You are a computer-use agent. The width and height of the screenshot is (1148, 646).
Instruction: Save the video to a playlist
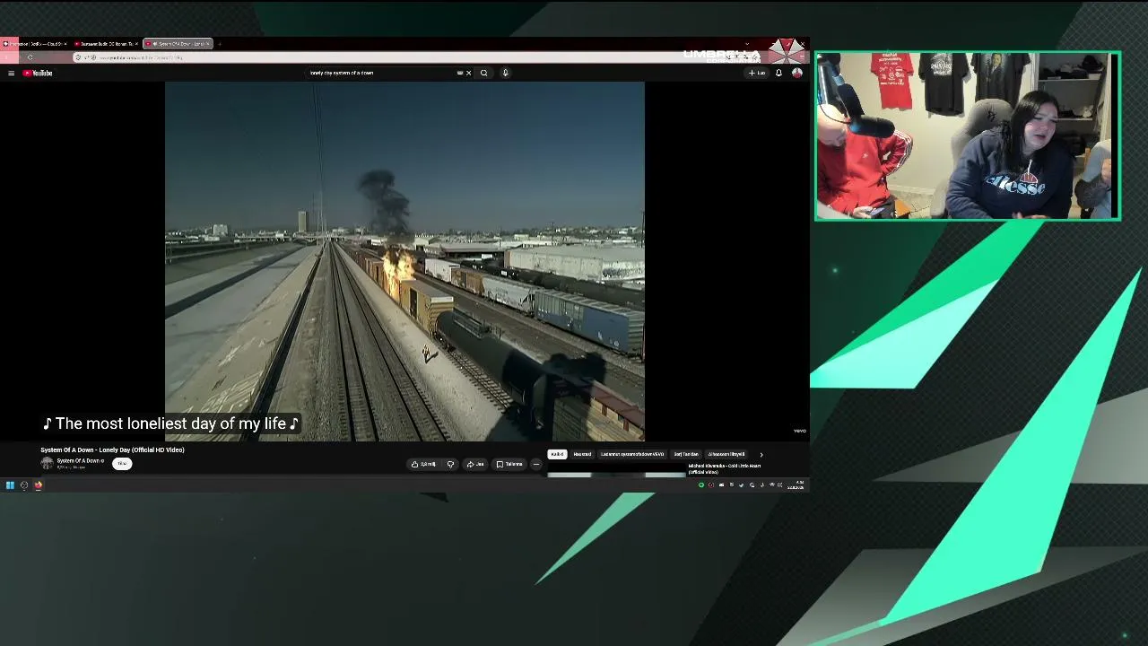(x=509, y=464)
